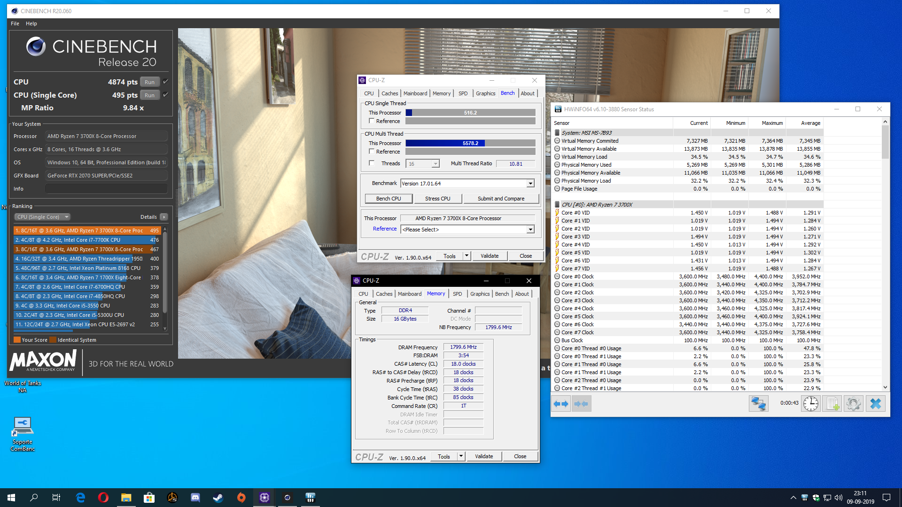Screen dimensions: 902x507
Task: Open Microsoft Store from the taskbar
Action: [x=149, y=498]
